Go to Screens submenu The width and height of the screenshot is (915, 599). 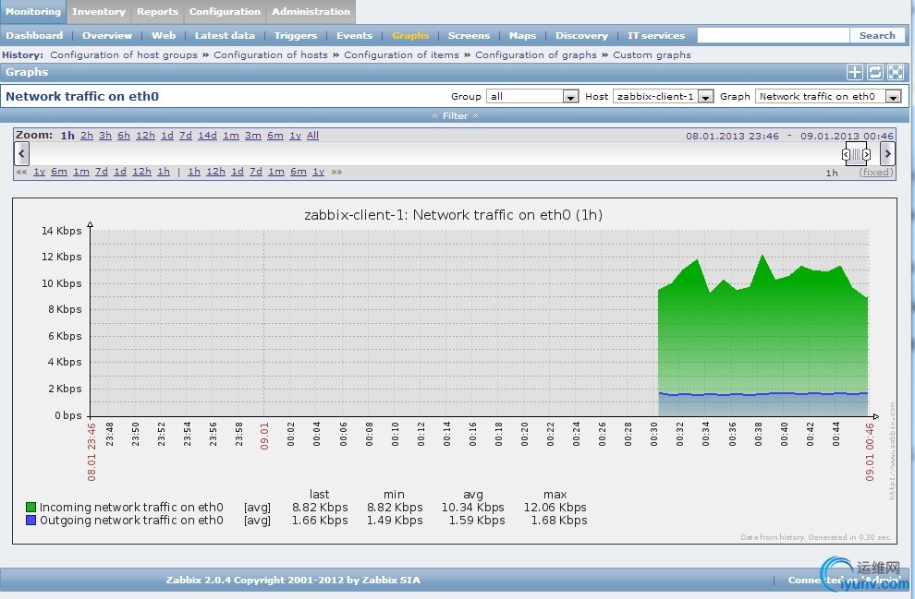click(469, 36)
